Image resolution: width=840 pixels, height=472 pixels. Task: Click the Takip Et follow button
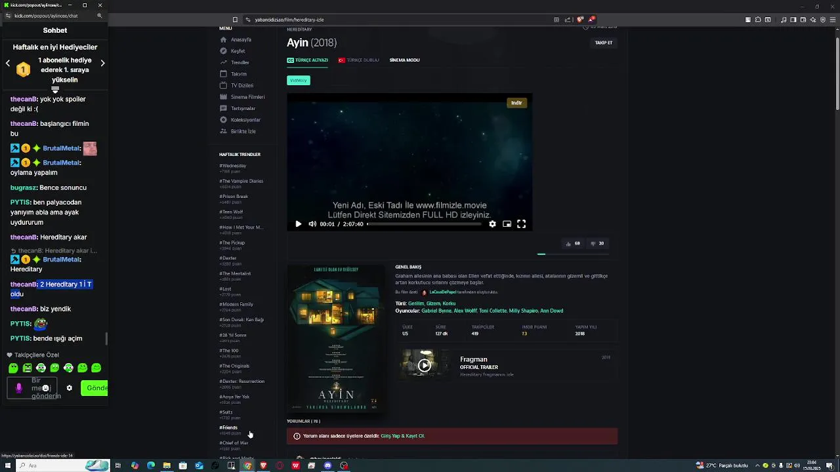(604, 43)
